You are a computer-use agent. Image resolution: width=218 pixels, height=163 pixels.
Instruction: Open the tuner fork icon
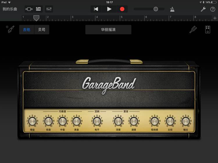[193, 29]
